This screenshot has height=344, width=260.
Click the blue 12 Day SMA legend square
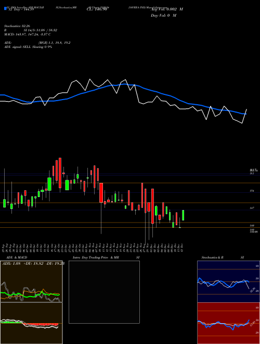tap(5, 8)
